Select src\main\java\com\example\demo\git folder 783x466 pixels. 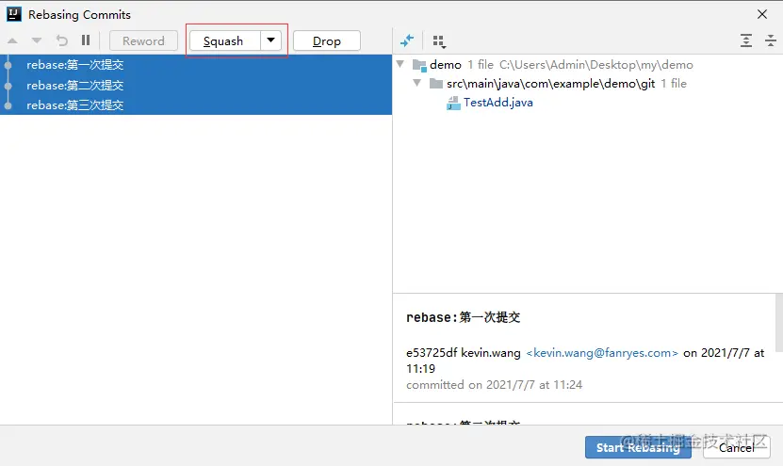[x=551, y=84]
